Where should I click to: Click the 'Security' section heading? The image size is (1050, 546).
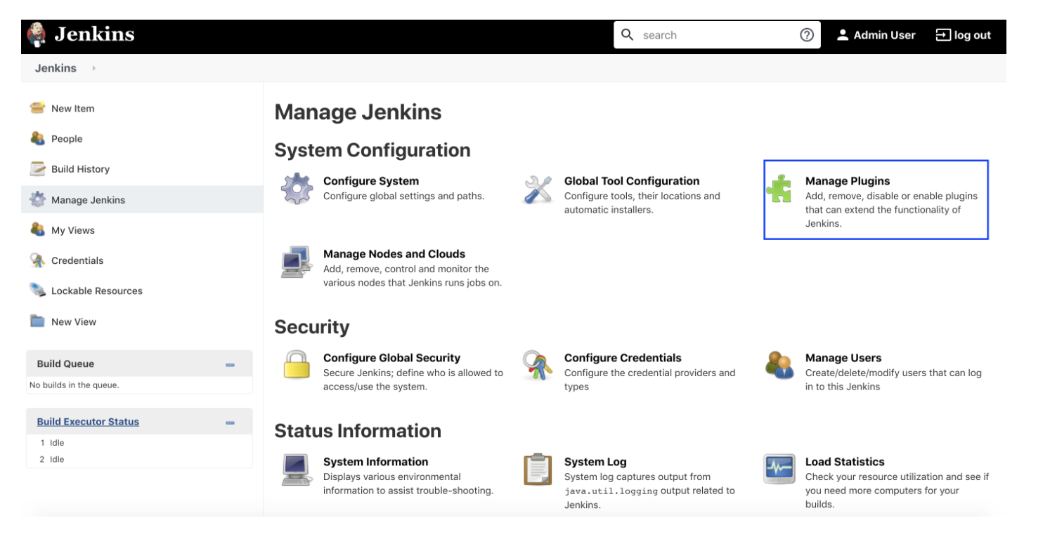[311, 327]
